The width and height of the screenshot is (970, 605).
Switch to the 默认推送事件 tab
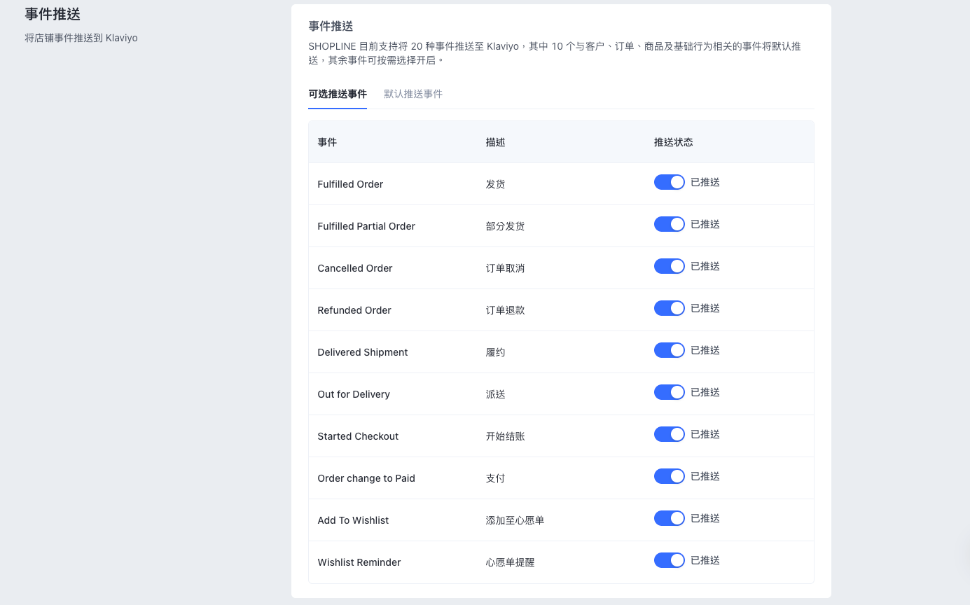tap(413, 94)
